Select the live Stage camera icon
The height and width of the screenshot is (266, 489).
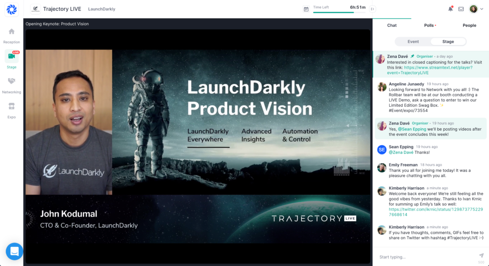pyautogui.click(x=11, y=56)
